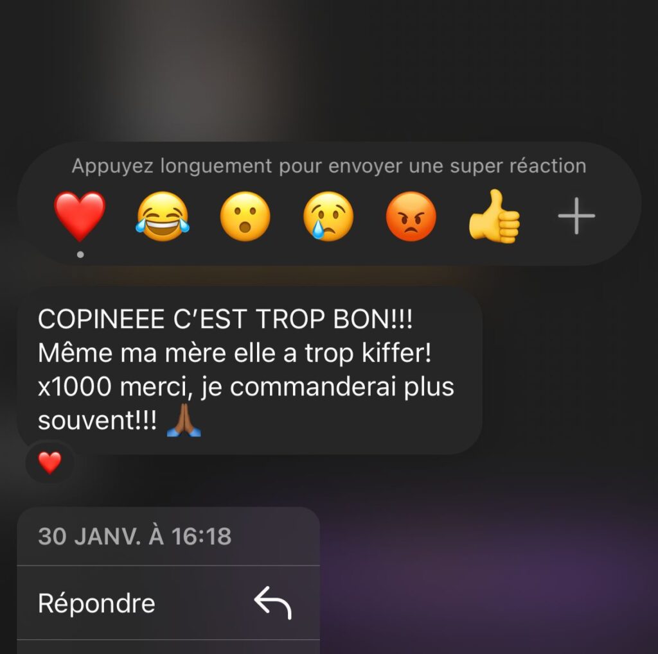React with the red heart emoji
The height and width of the screenshot is (654, 658).
pos(80,216)
